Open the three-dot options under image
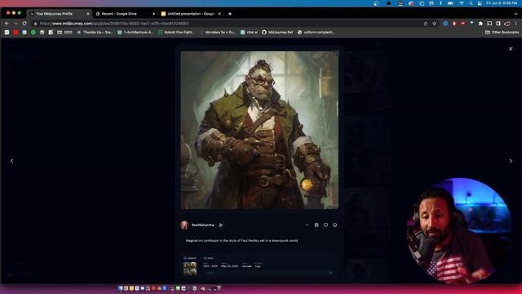 tap(307, 225)
